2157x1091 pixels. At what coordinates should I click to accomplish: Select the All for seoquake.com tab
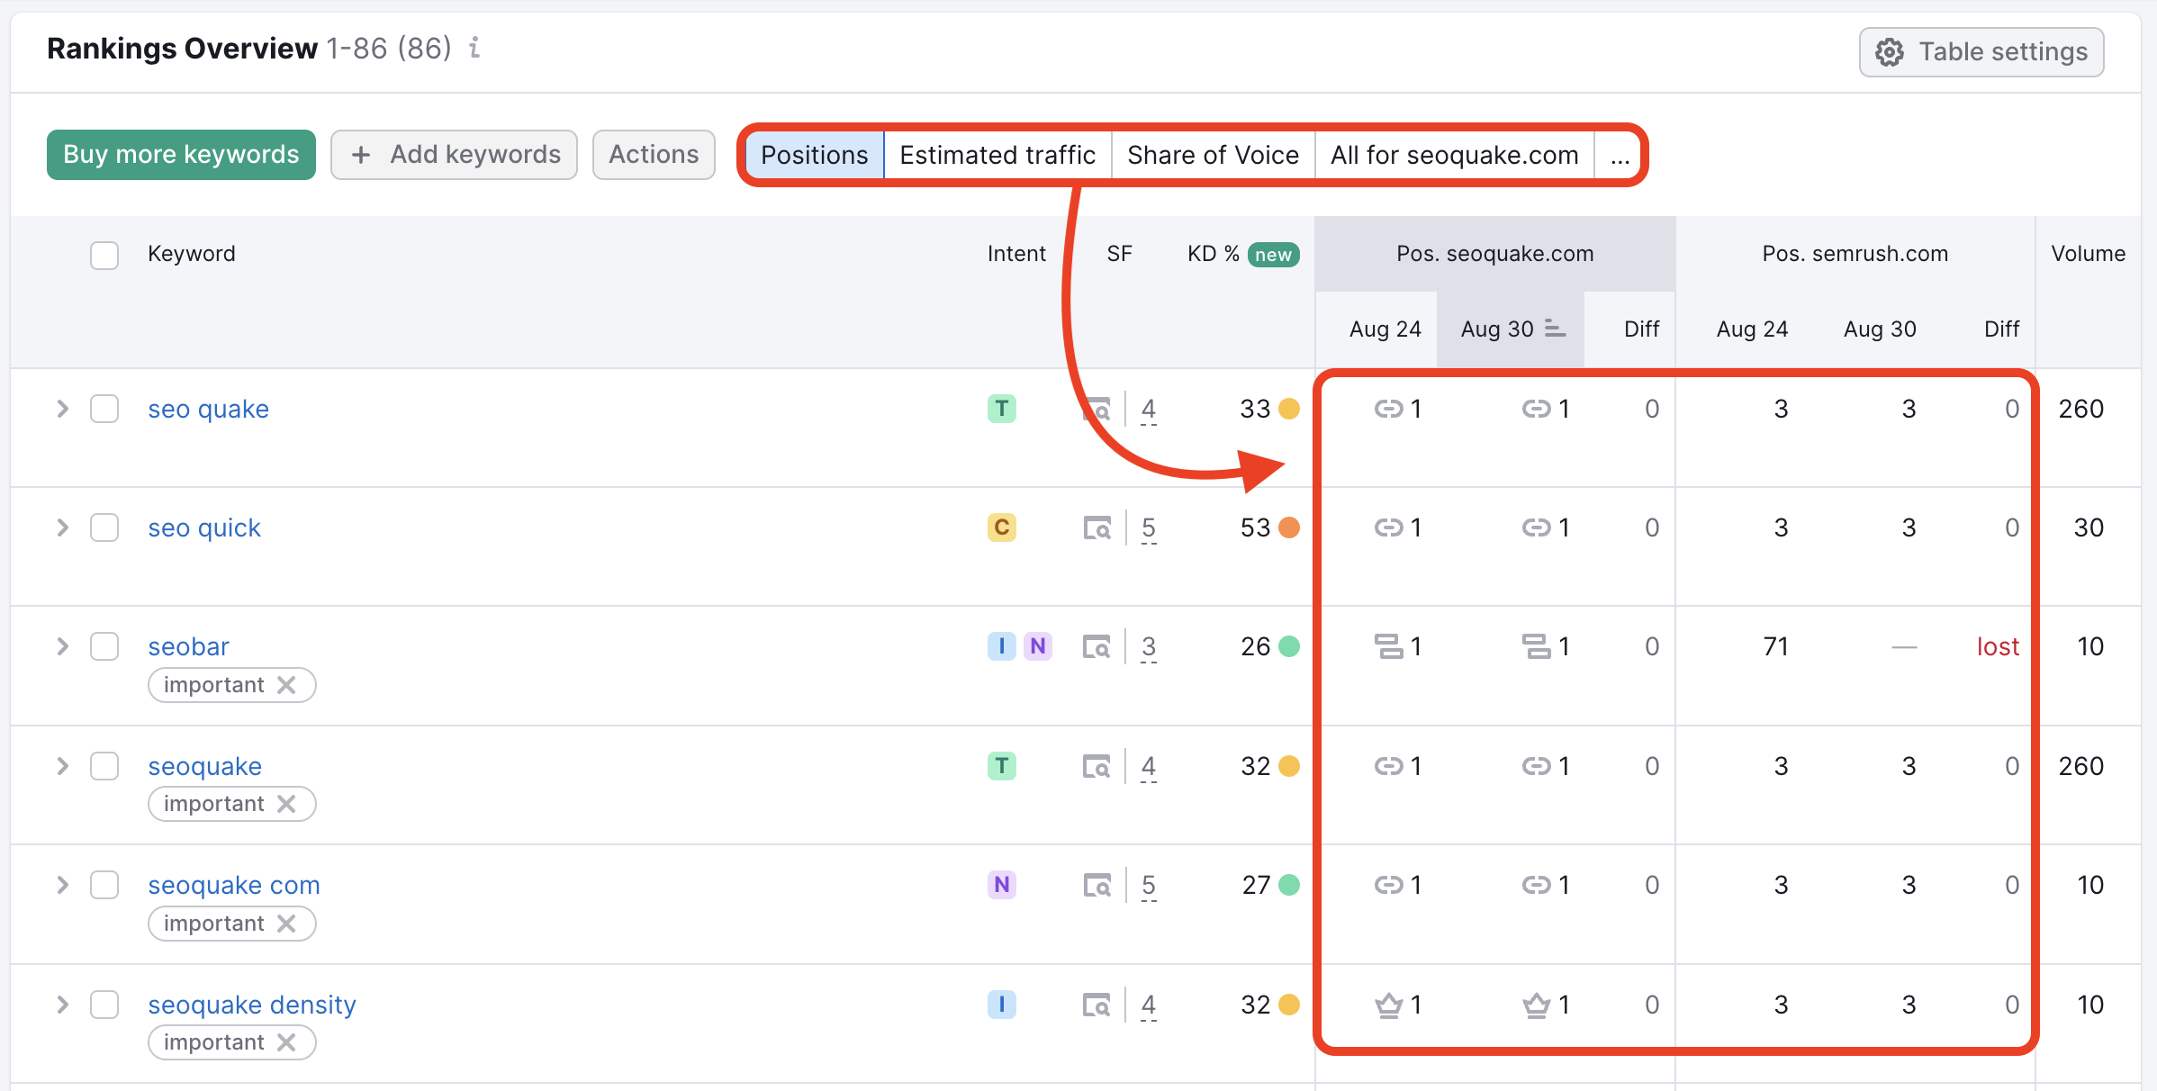pos(1454,155)
